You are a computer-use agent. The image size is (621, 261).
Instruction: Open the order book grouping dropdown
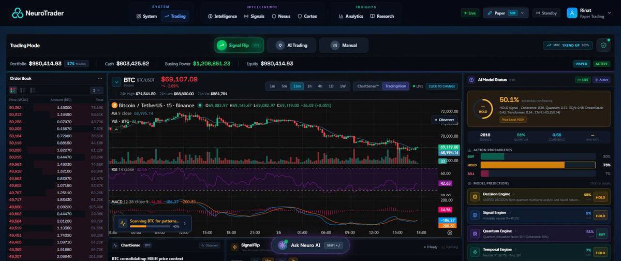(97, 90)
